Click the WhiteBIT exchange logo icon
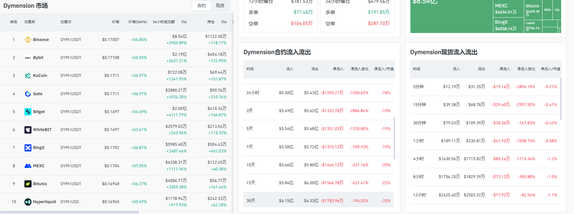The width and height of the screenshot is (574, 214). pos(28,130)
